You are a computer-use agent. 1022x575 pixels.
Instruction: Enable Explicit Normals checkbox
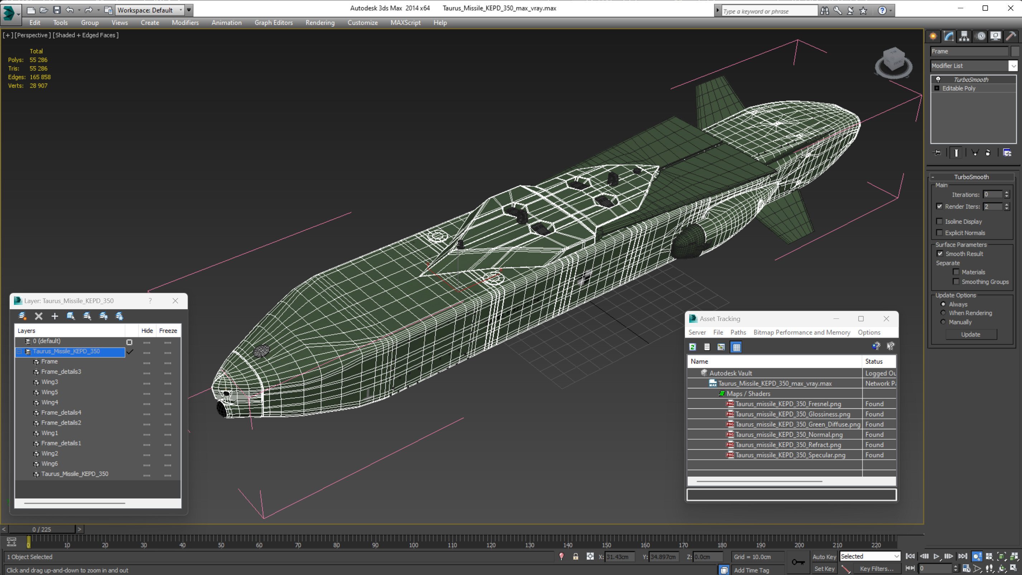tap(940, 233)
